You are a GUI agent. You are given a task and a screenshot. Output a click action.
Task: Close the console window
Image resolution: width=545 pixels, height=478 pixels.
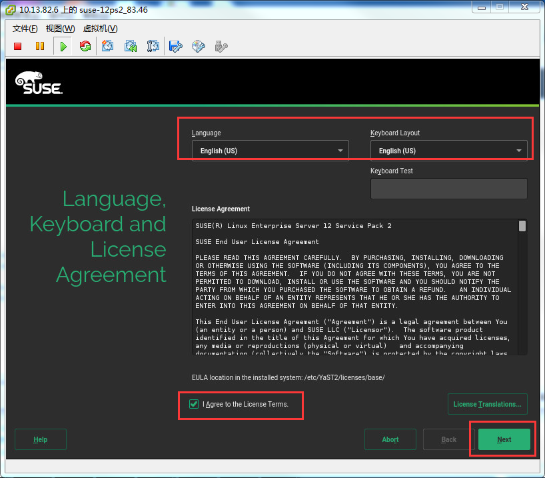(x=524, y=7)
